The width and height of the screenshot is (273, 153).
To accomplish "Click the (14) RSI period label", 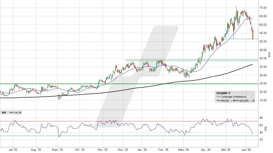I will [x=16, y=112].
